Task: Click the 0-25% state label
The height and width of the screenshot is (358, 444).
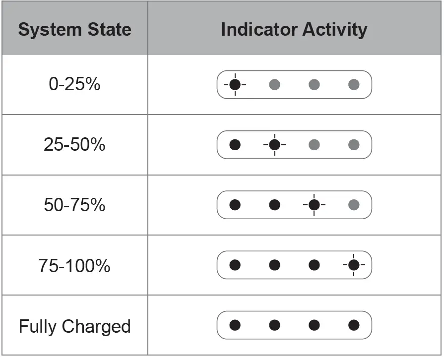Action: coord(75,85)
